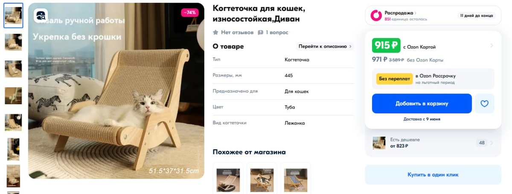Click the star icon near 'Нет отзывов'
512x194 pixels.
pos(215,32)
